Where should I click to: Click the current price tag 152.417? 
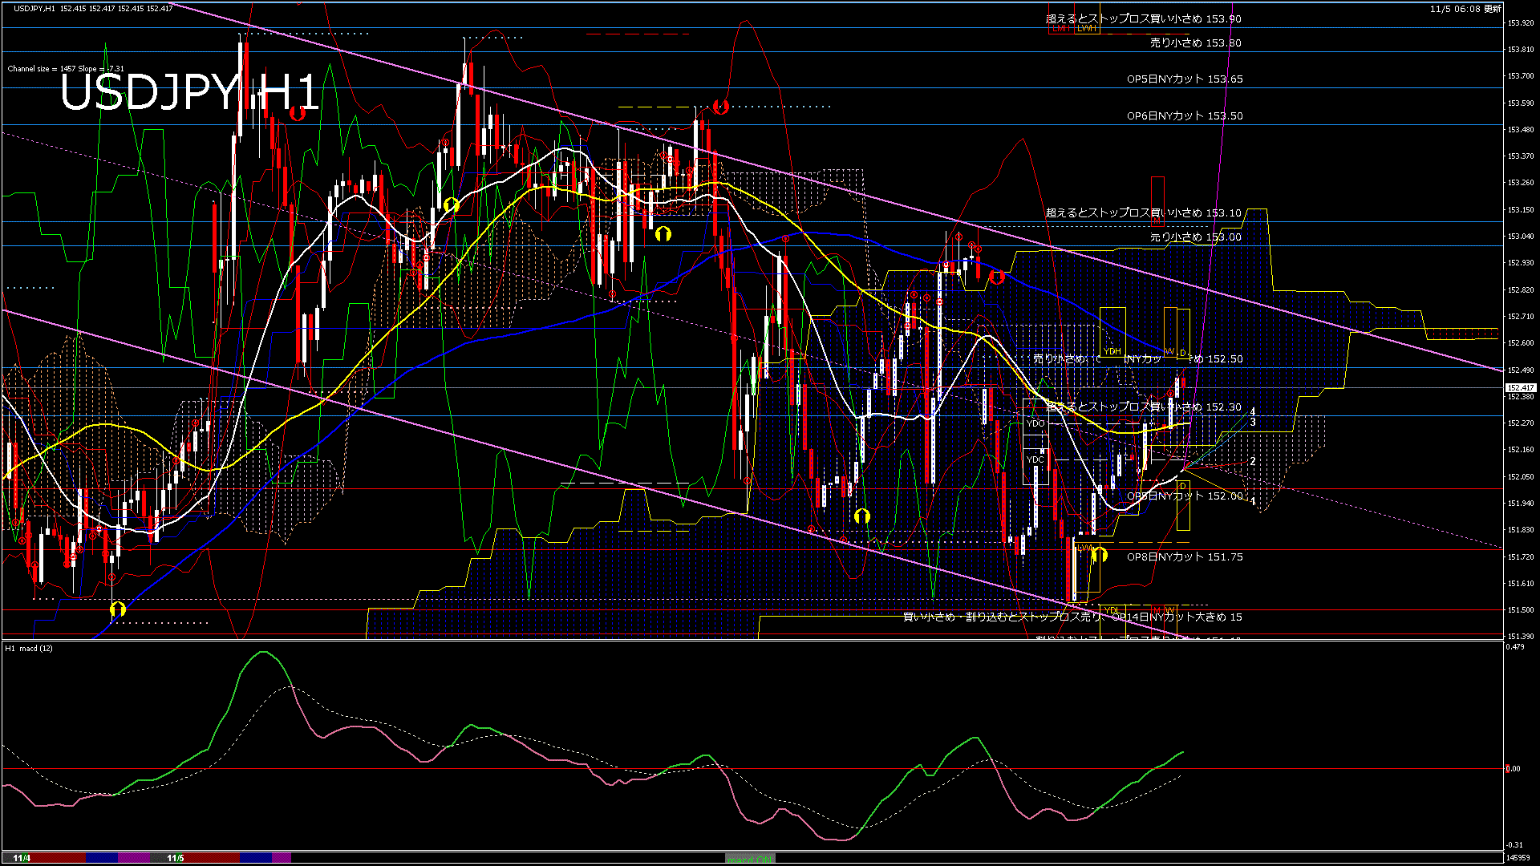coord(1519,388)
